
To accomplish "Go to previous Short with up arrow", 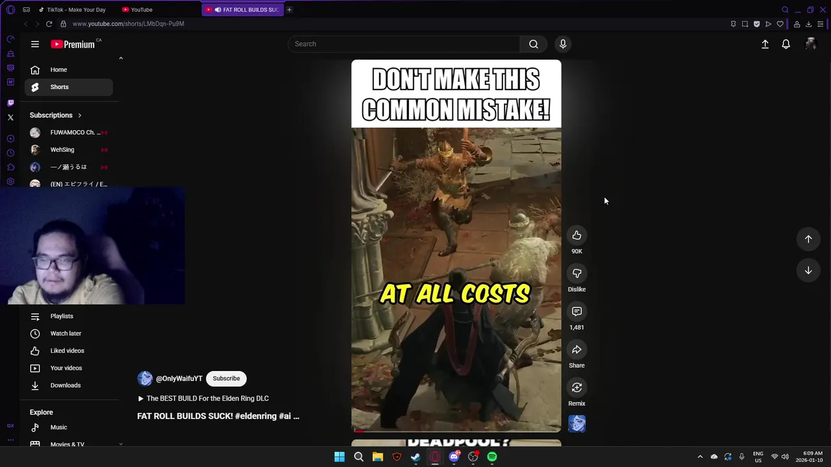I will point(808,239).
